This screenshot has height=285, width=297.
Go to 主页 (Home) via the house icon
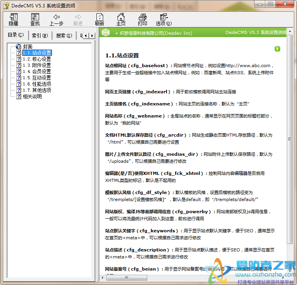(121, 20)
